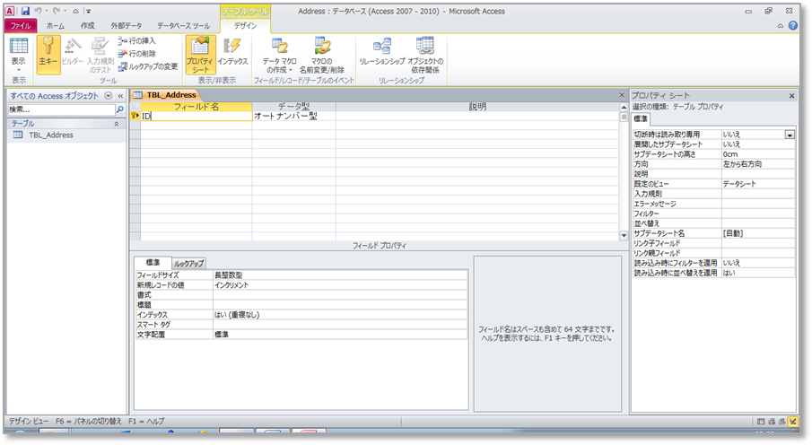This screenshot has height=445, width=812.
Task: Toggle the プロパティシート button
Action: point(200,54)
